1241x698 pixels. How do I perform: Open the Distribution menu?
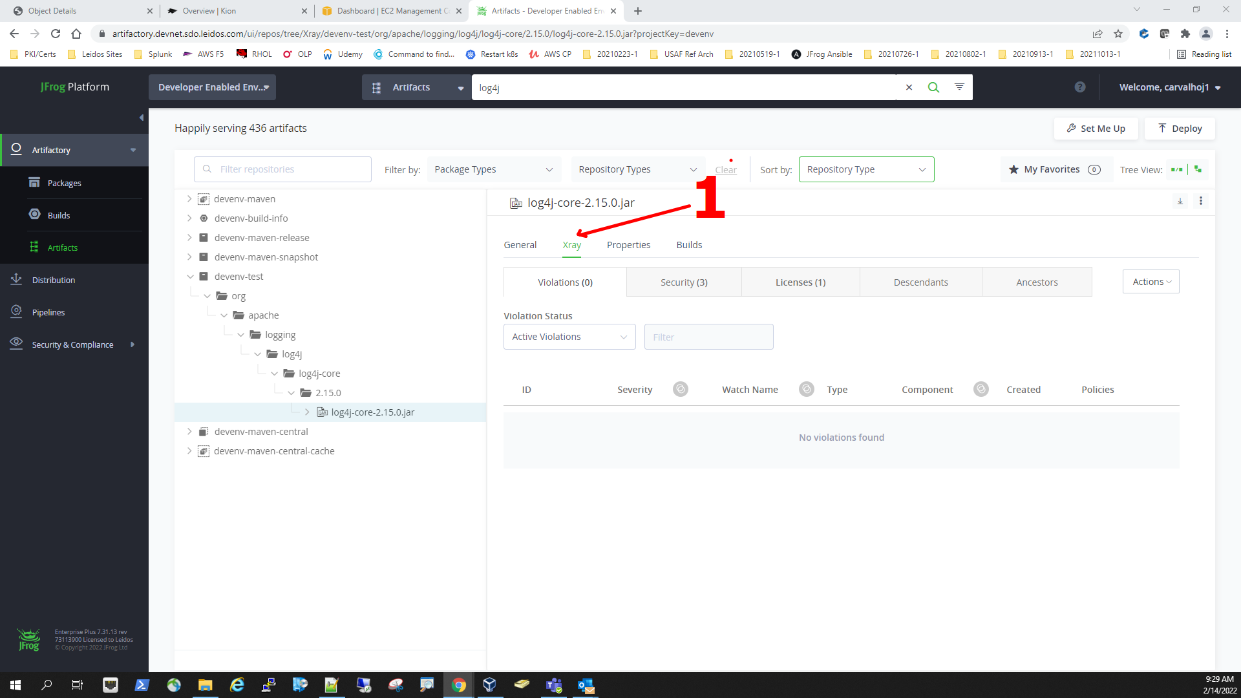pos(54,280)
